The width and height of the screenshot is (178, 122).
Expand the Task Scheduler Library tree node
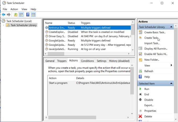(x=3, y=25)
